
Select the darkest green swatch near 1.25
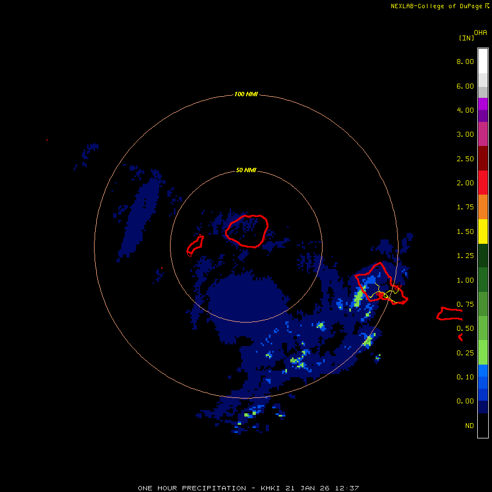[483, 255]
